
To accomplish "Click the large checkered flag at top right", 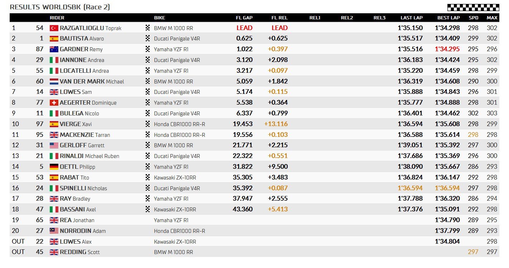I will click(473, 8).
